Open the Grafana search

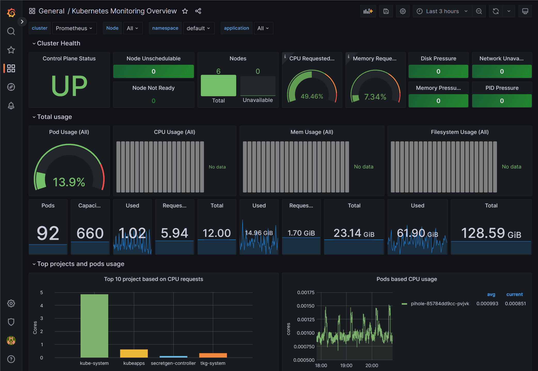pos(11,31)
